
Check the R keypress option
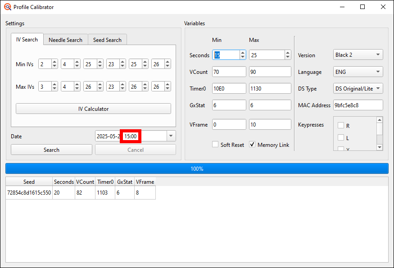tap(341, 126)
